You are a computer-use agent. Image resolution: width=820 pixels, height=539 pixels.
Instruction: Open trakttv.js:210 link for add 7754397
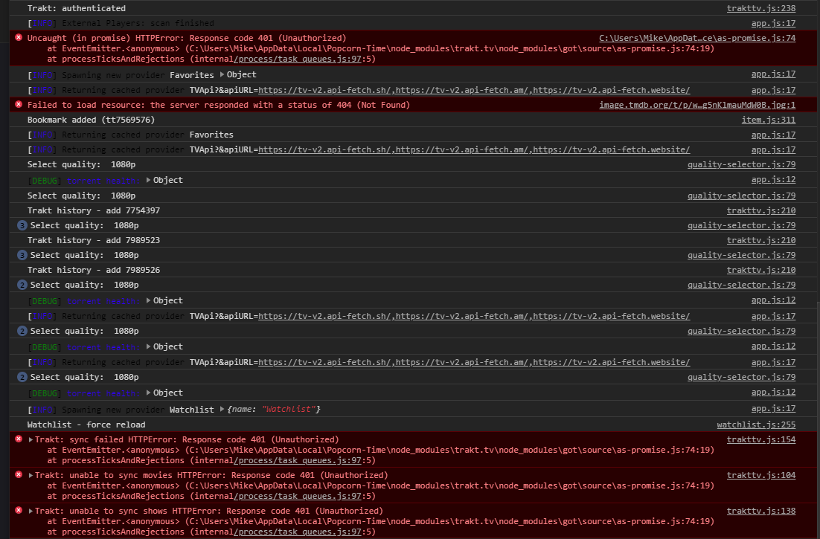[761, 210]
